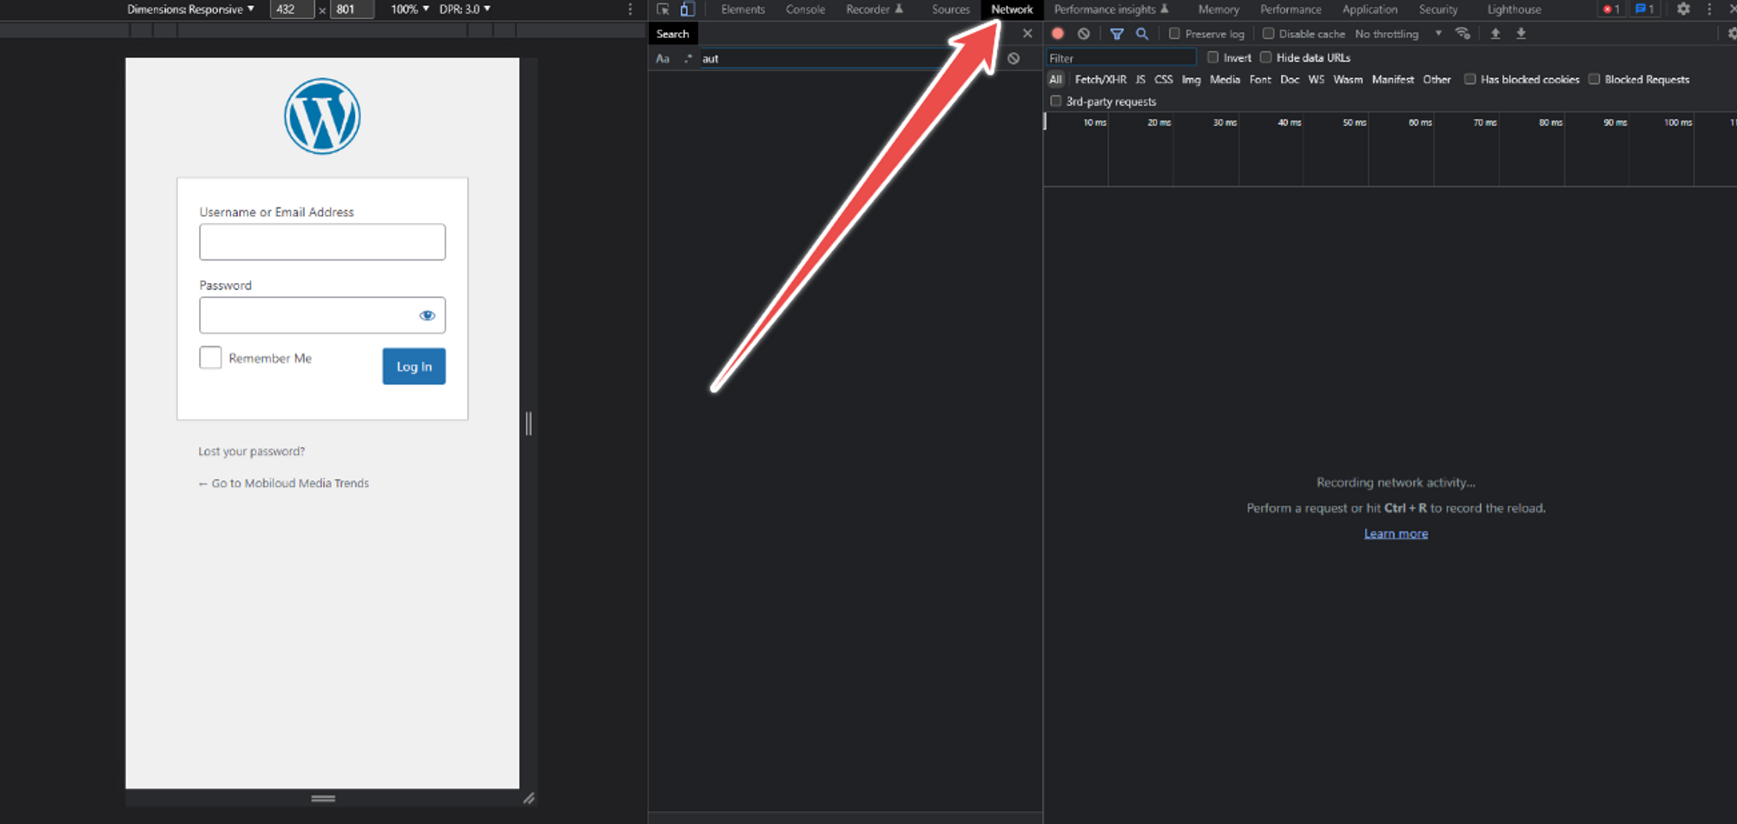Click the network Filter text box
This screenshot has height=824, width=1737.
click(x=1121, y=58)
